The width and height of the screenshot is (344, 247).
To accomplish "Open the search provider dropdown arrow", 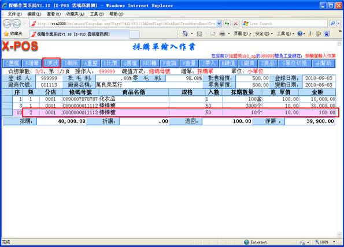I will (339, 23).
